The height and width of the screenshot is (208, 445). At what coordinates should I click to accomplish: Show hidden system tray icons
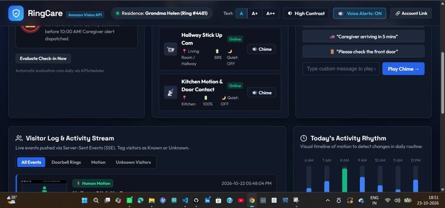tap(327, 200)
